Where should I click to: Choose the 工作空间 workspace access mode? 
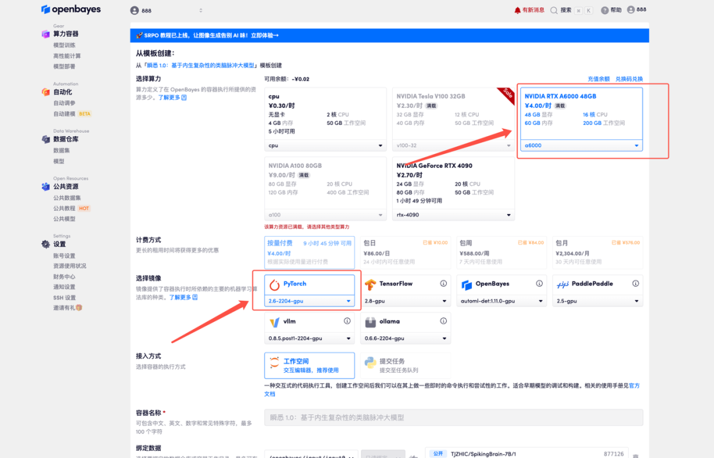[x=309, y=365]
